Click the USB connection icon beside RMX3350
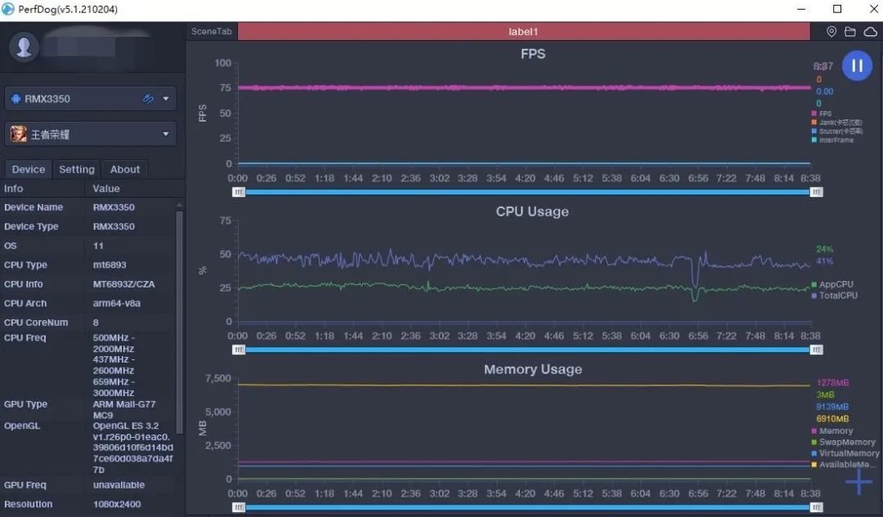Screen dimensions: 883x517 coord(148,97)
